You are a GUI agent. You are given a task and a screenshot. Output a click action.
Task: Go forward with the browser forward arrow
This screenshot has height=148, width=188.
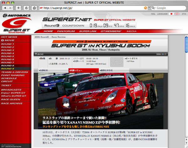point(11,8)
